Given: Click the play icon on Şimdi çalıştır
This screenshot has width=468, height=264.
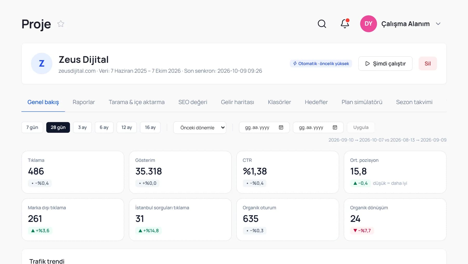Looking at the screenshot, I should (367, 63).
